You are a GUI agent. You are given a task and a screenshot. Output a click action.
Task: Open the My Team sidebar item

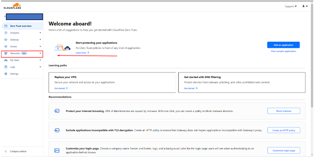[x=22, y=60]
